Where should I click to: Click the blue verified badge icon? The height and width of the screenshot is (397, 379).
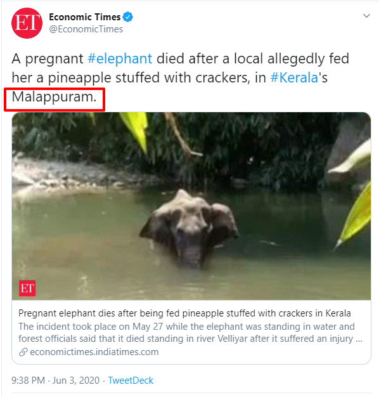[128, 17]
